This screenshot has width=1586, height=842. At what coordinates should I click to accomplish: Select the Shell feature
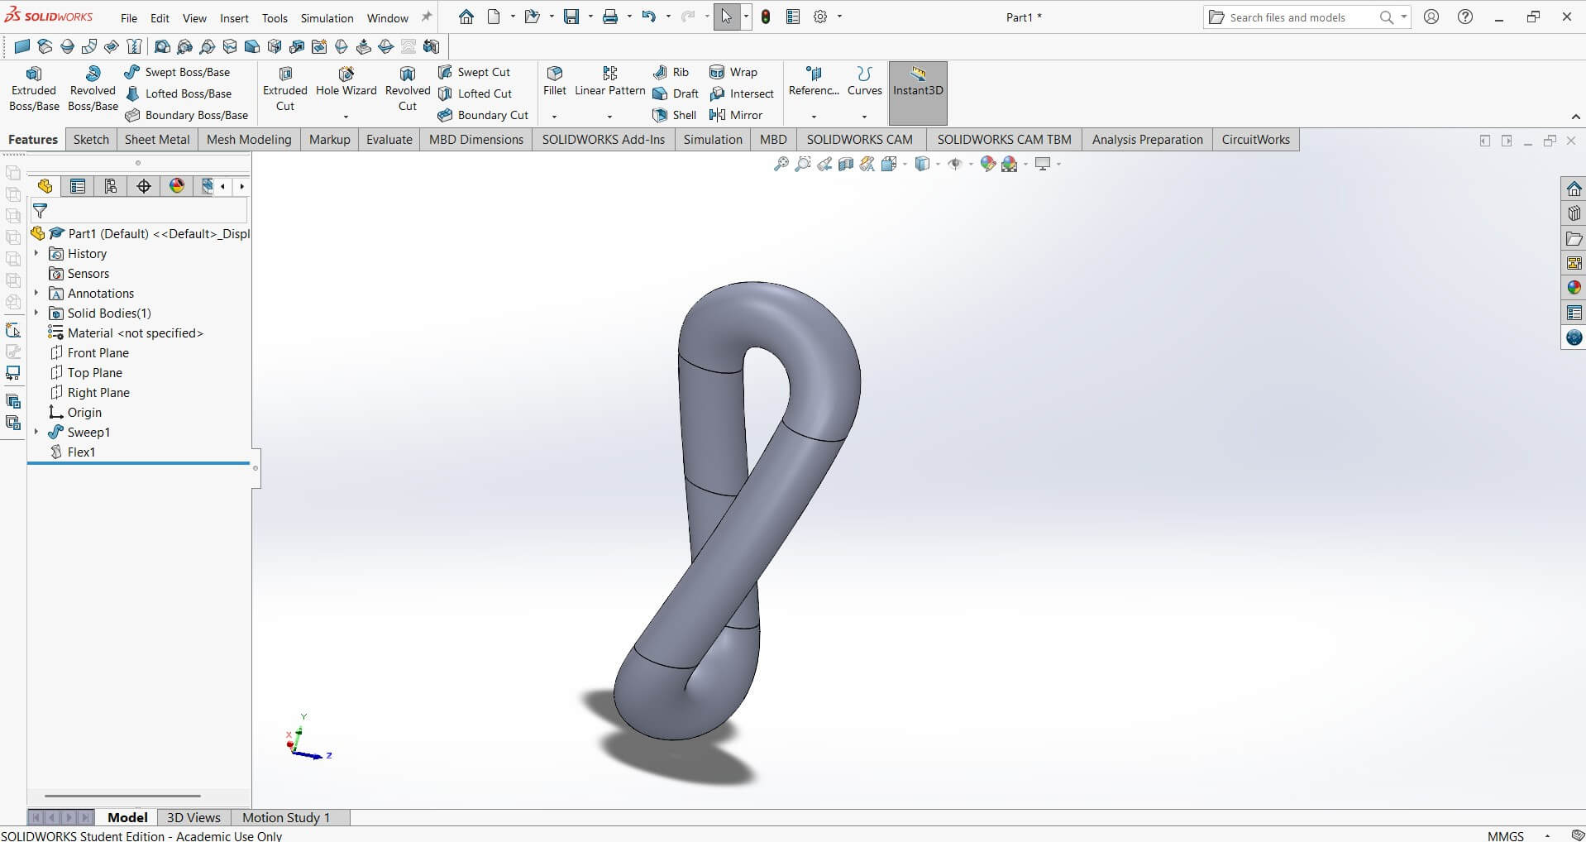tap(675, 115)
